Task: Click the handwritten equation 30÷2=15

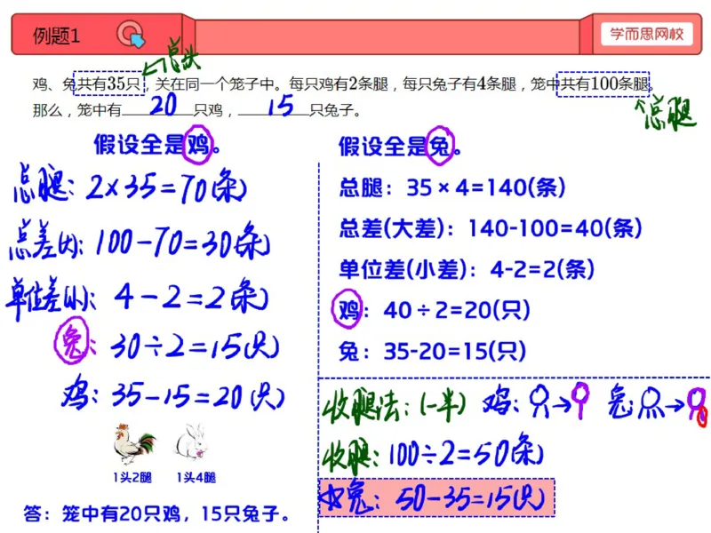Action: point(195,347)
